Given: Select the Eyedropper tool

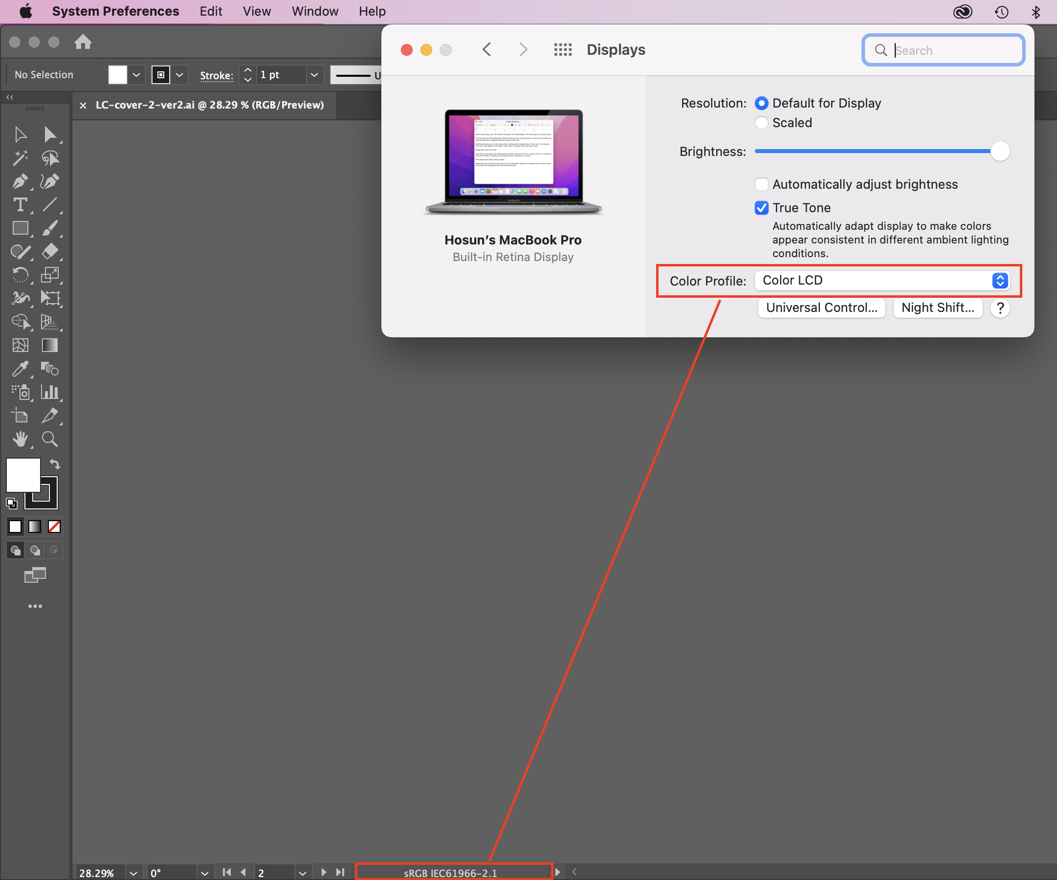Looking at the screenshot, I should click(21, 369).
